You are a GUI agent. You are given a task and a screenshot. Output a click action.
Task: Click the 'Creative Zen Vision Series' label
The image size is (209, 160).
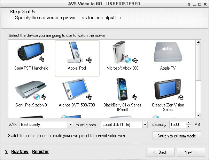[x=168, y=107]
